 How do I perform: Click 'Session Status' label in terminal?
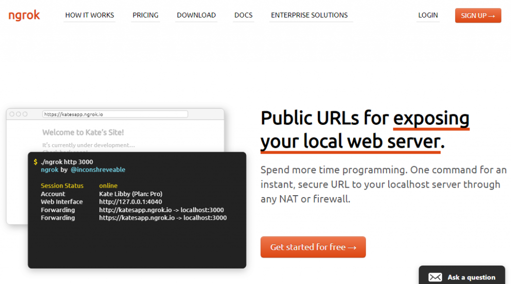[x=62, y=186]
